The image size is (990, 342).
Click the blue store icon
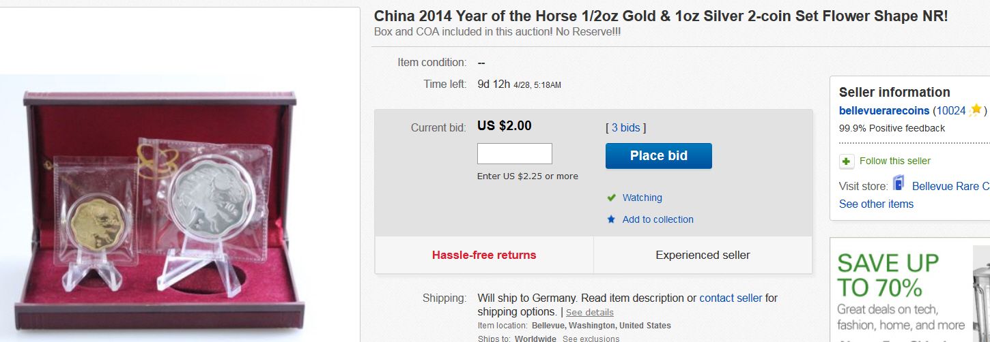click(898, 184)
